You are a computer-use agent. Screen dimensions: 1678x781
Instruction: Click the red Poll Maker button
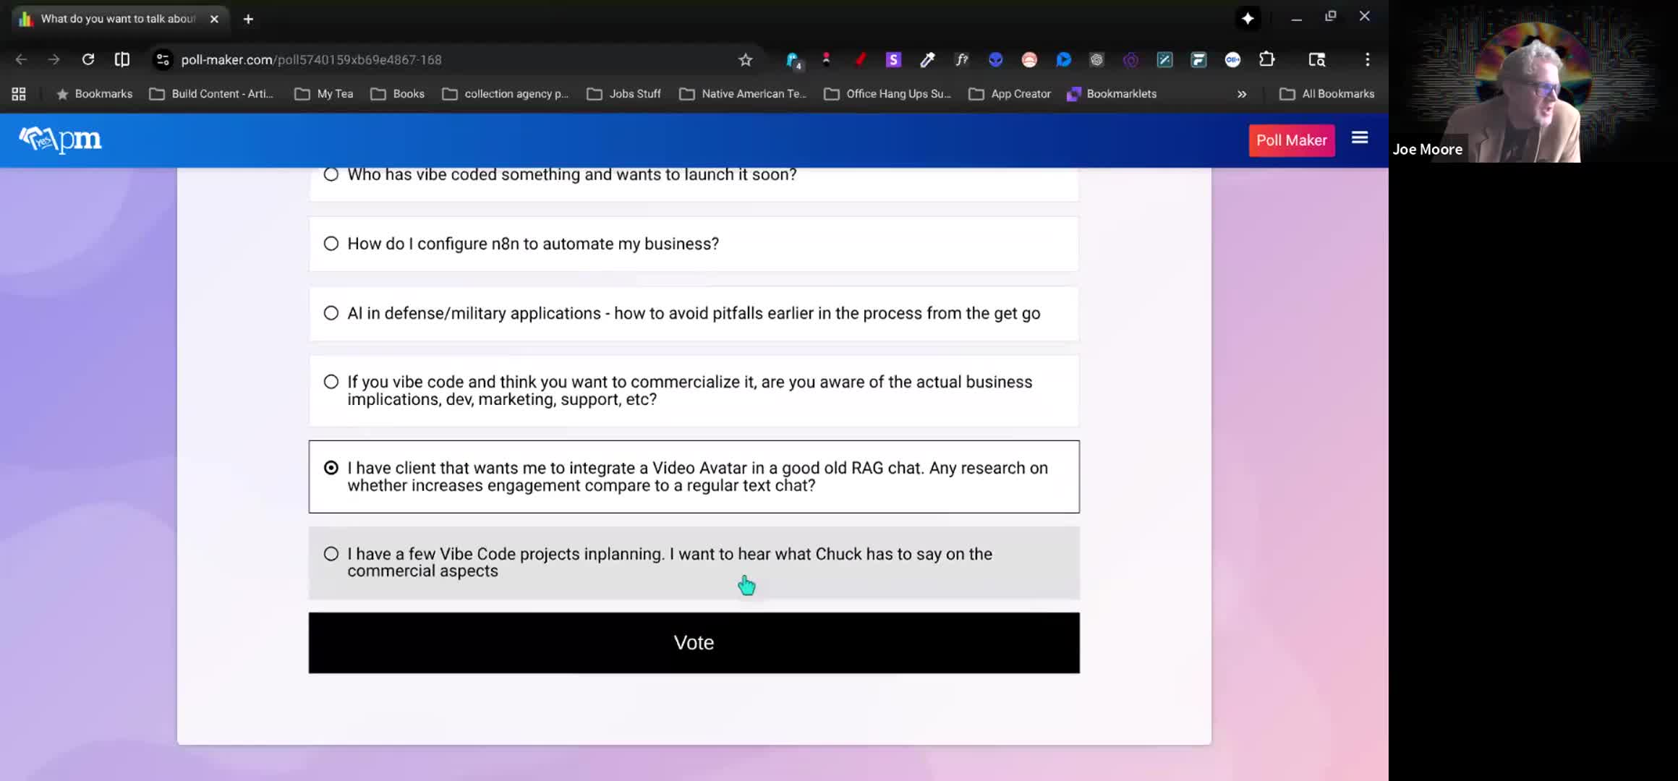[x=1291, y=140]
